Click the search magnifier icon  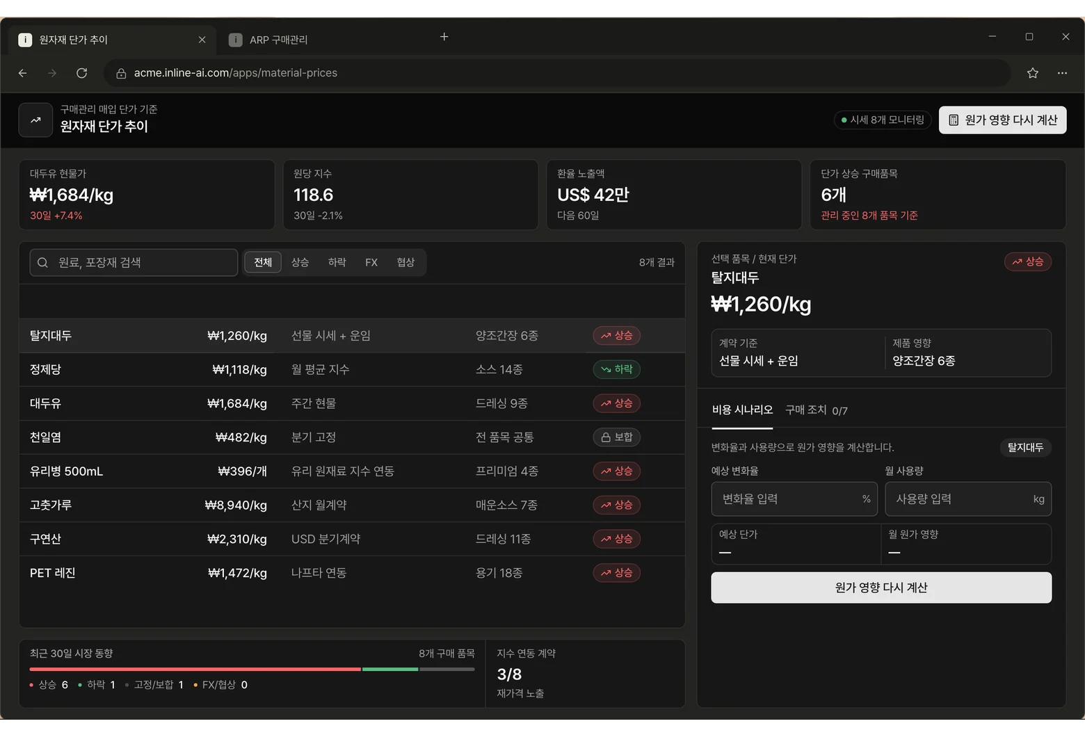(x=43, y=263)
